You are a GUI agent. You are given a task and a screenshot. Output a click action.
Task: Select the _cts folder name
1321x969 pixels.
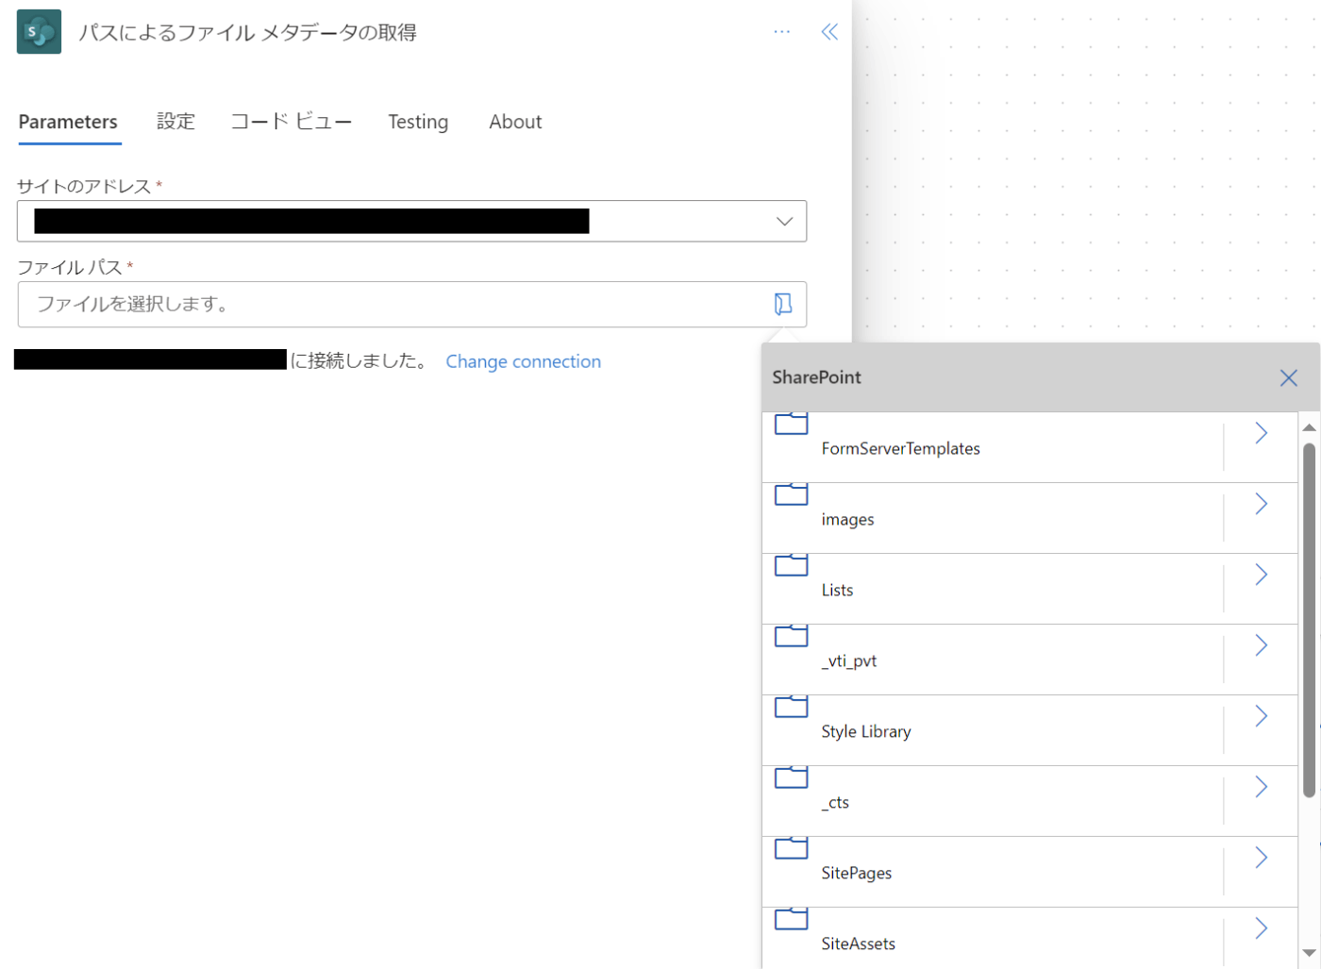[835, 802]
